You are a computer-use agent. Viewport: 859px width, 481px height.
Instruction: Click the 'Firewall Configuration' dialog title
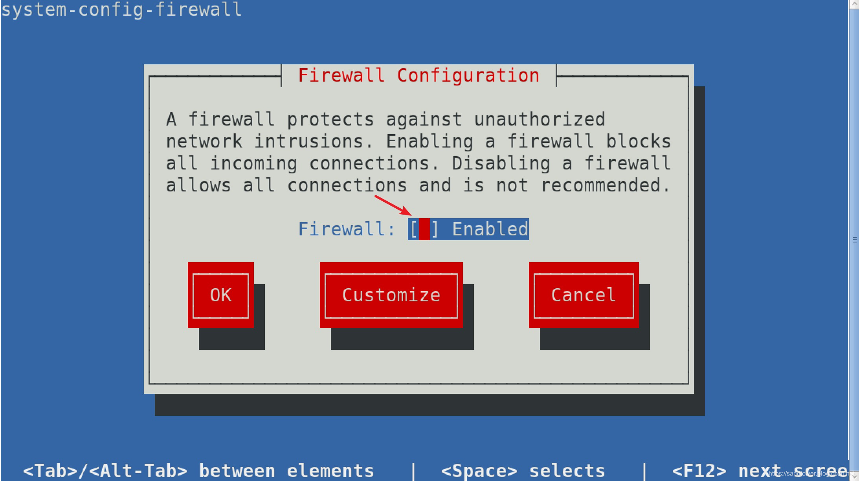pyautogui.click(x=419, y=75)
